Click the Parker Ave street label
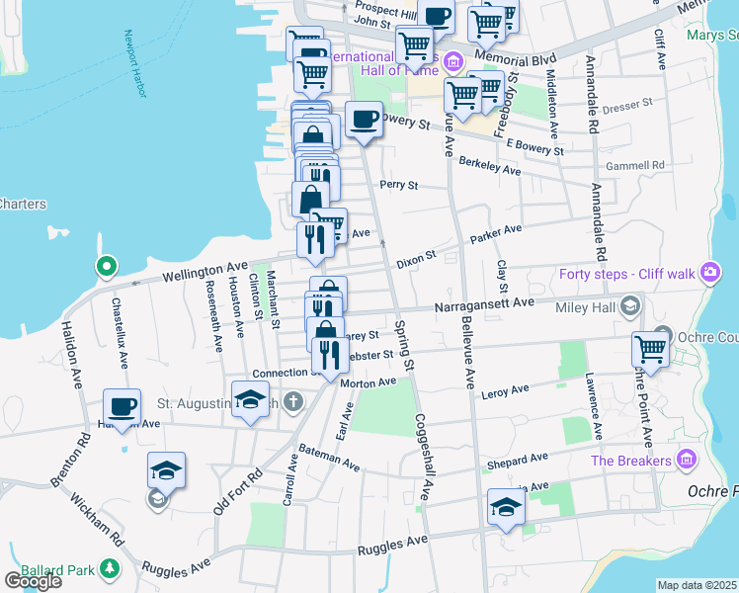This screenshot has width=739, height=593. pyautogui.click(x=496, y=234)
